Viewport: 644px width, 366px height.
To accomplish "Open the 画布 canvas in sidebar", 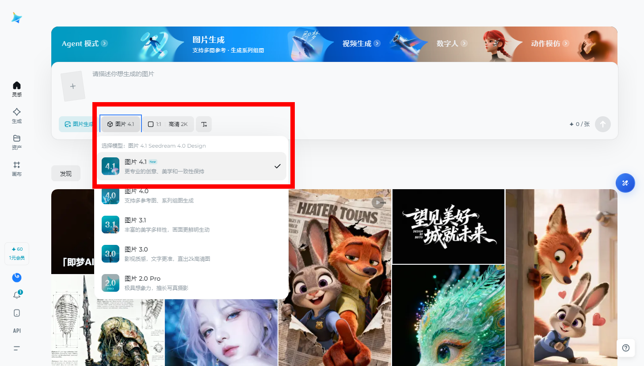I will (17, 168).
